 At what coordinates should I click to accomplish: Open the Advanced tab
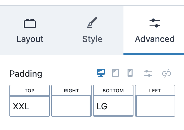[154, 31]
